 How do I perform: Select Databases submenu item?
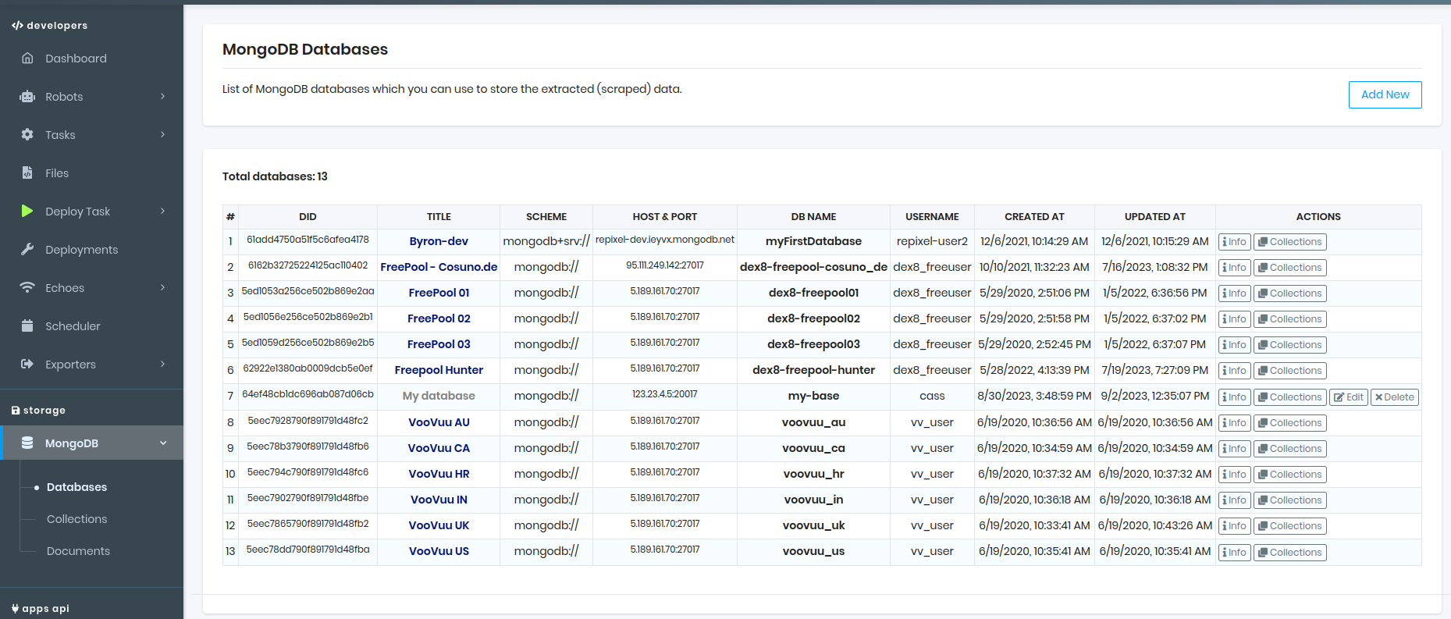(x=76, y=487)
